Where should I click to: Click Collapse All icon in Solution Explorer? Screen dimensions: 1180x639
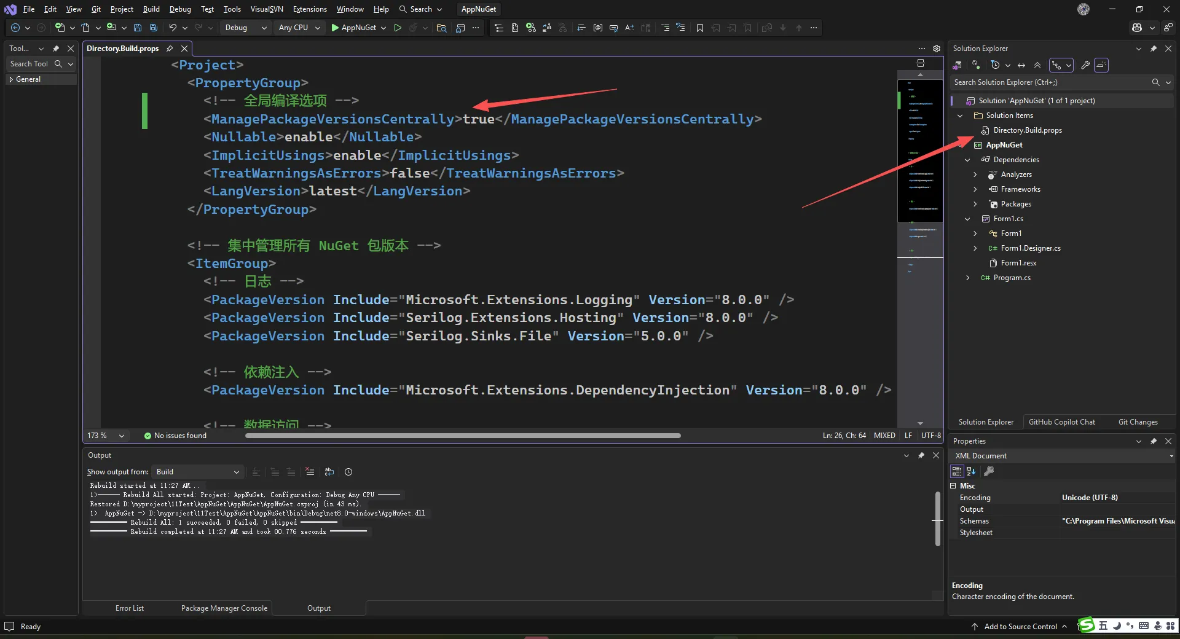point(1037,65)
